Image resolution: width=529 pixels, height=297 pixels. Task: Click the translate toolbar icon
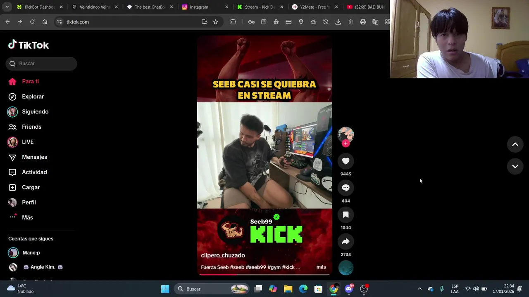(375, 22)
